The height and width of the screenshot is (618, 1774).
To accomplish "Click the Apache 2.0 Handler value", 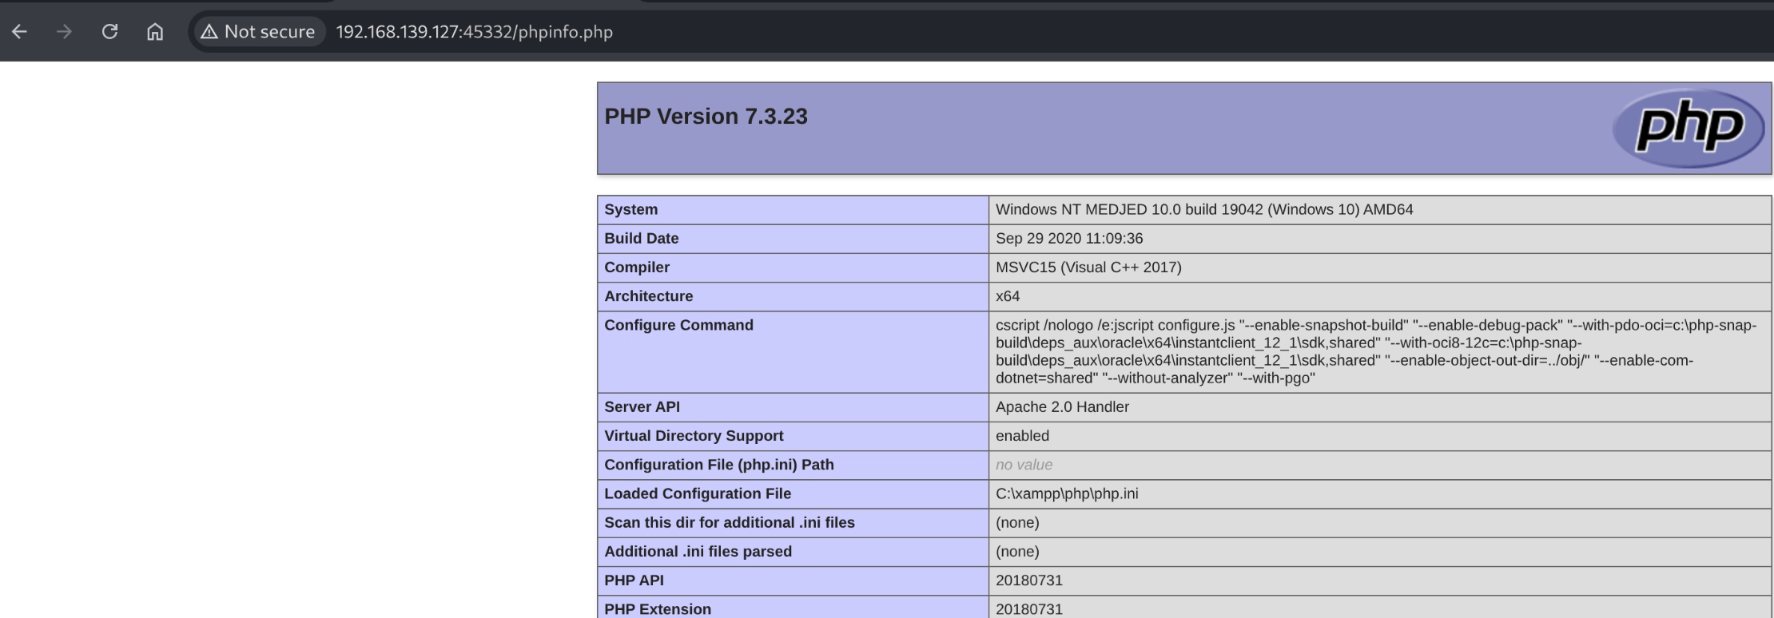I will [x=1062, y=407].
